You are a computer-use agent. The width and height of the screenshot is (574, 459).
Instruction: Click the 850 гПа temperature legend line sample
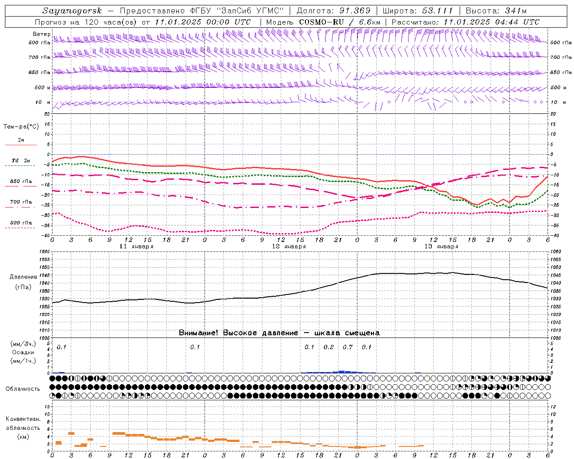tap(21, 186)
